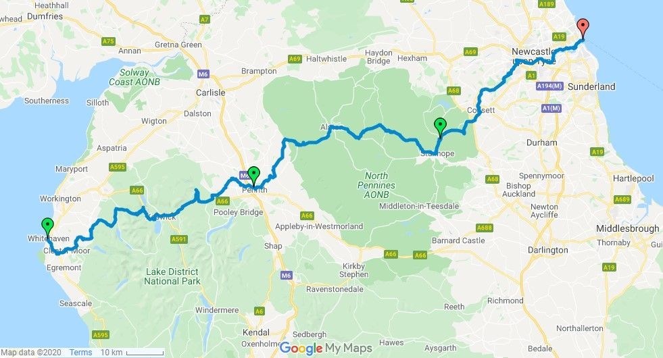This screenshot has height=358, width=663.
Task: Click the Map data ©2020 attribution
Action: tap(32, 352)
